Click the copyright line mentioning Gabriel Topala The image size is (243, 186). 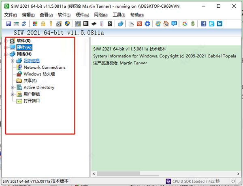tap(165, 56)
